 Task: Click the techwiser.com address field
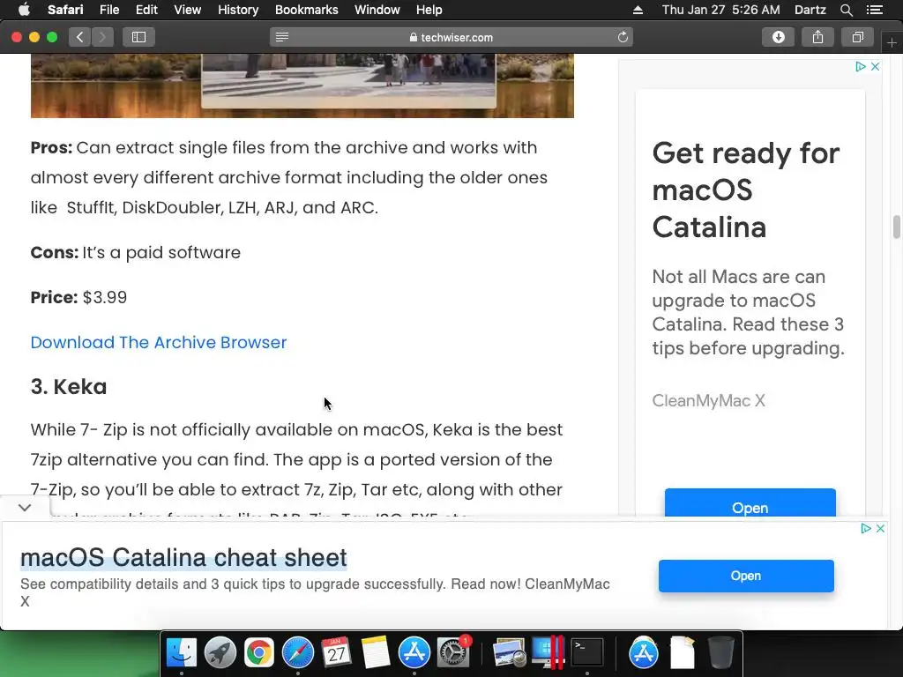pos(451,37)
